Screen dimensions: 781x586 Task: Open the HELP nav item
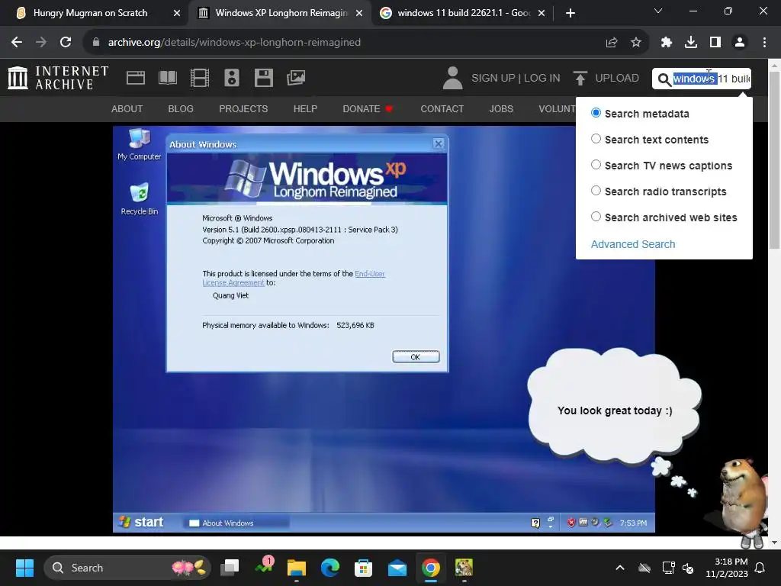(305, 108)
